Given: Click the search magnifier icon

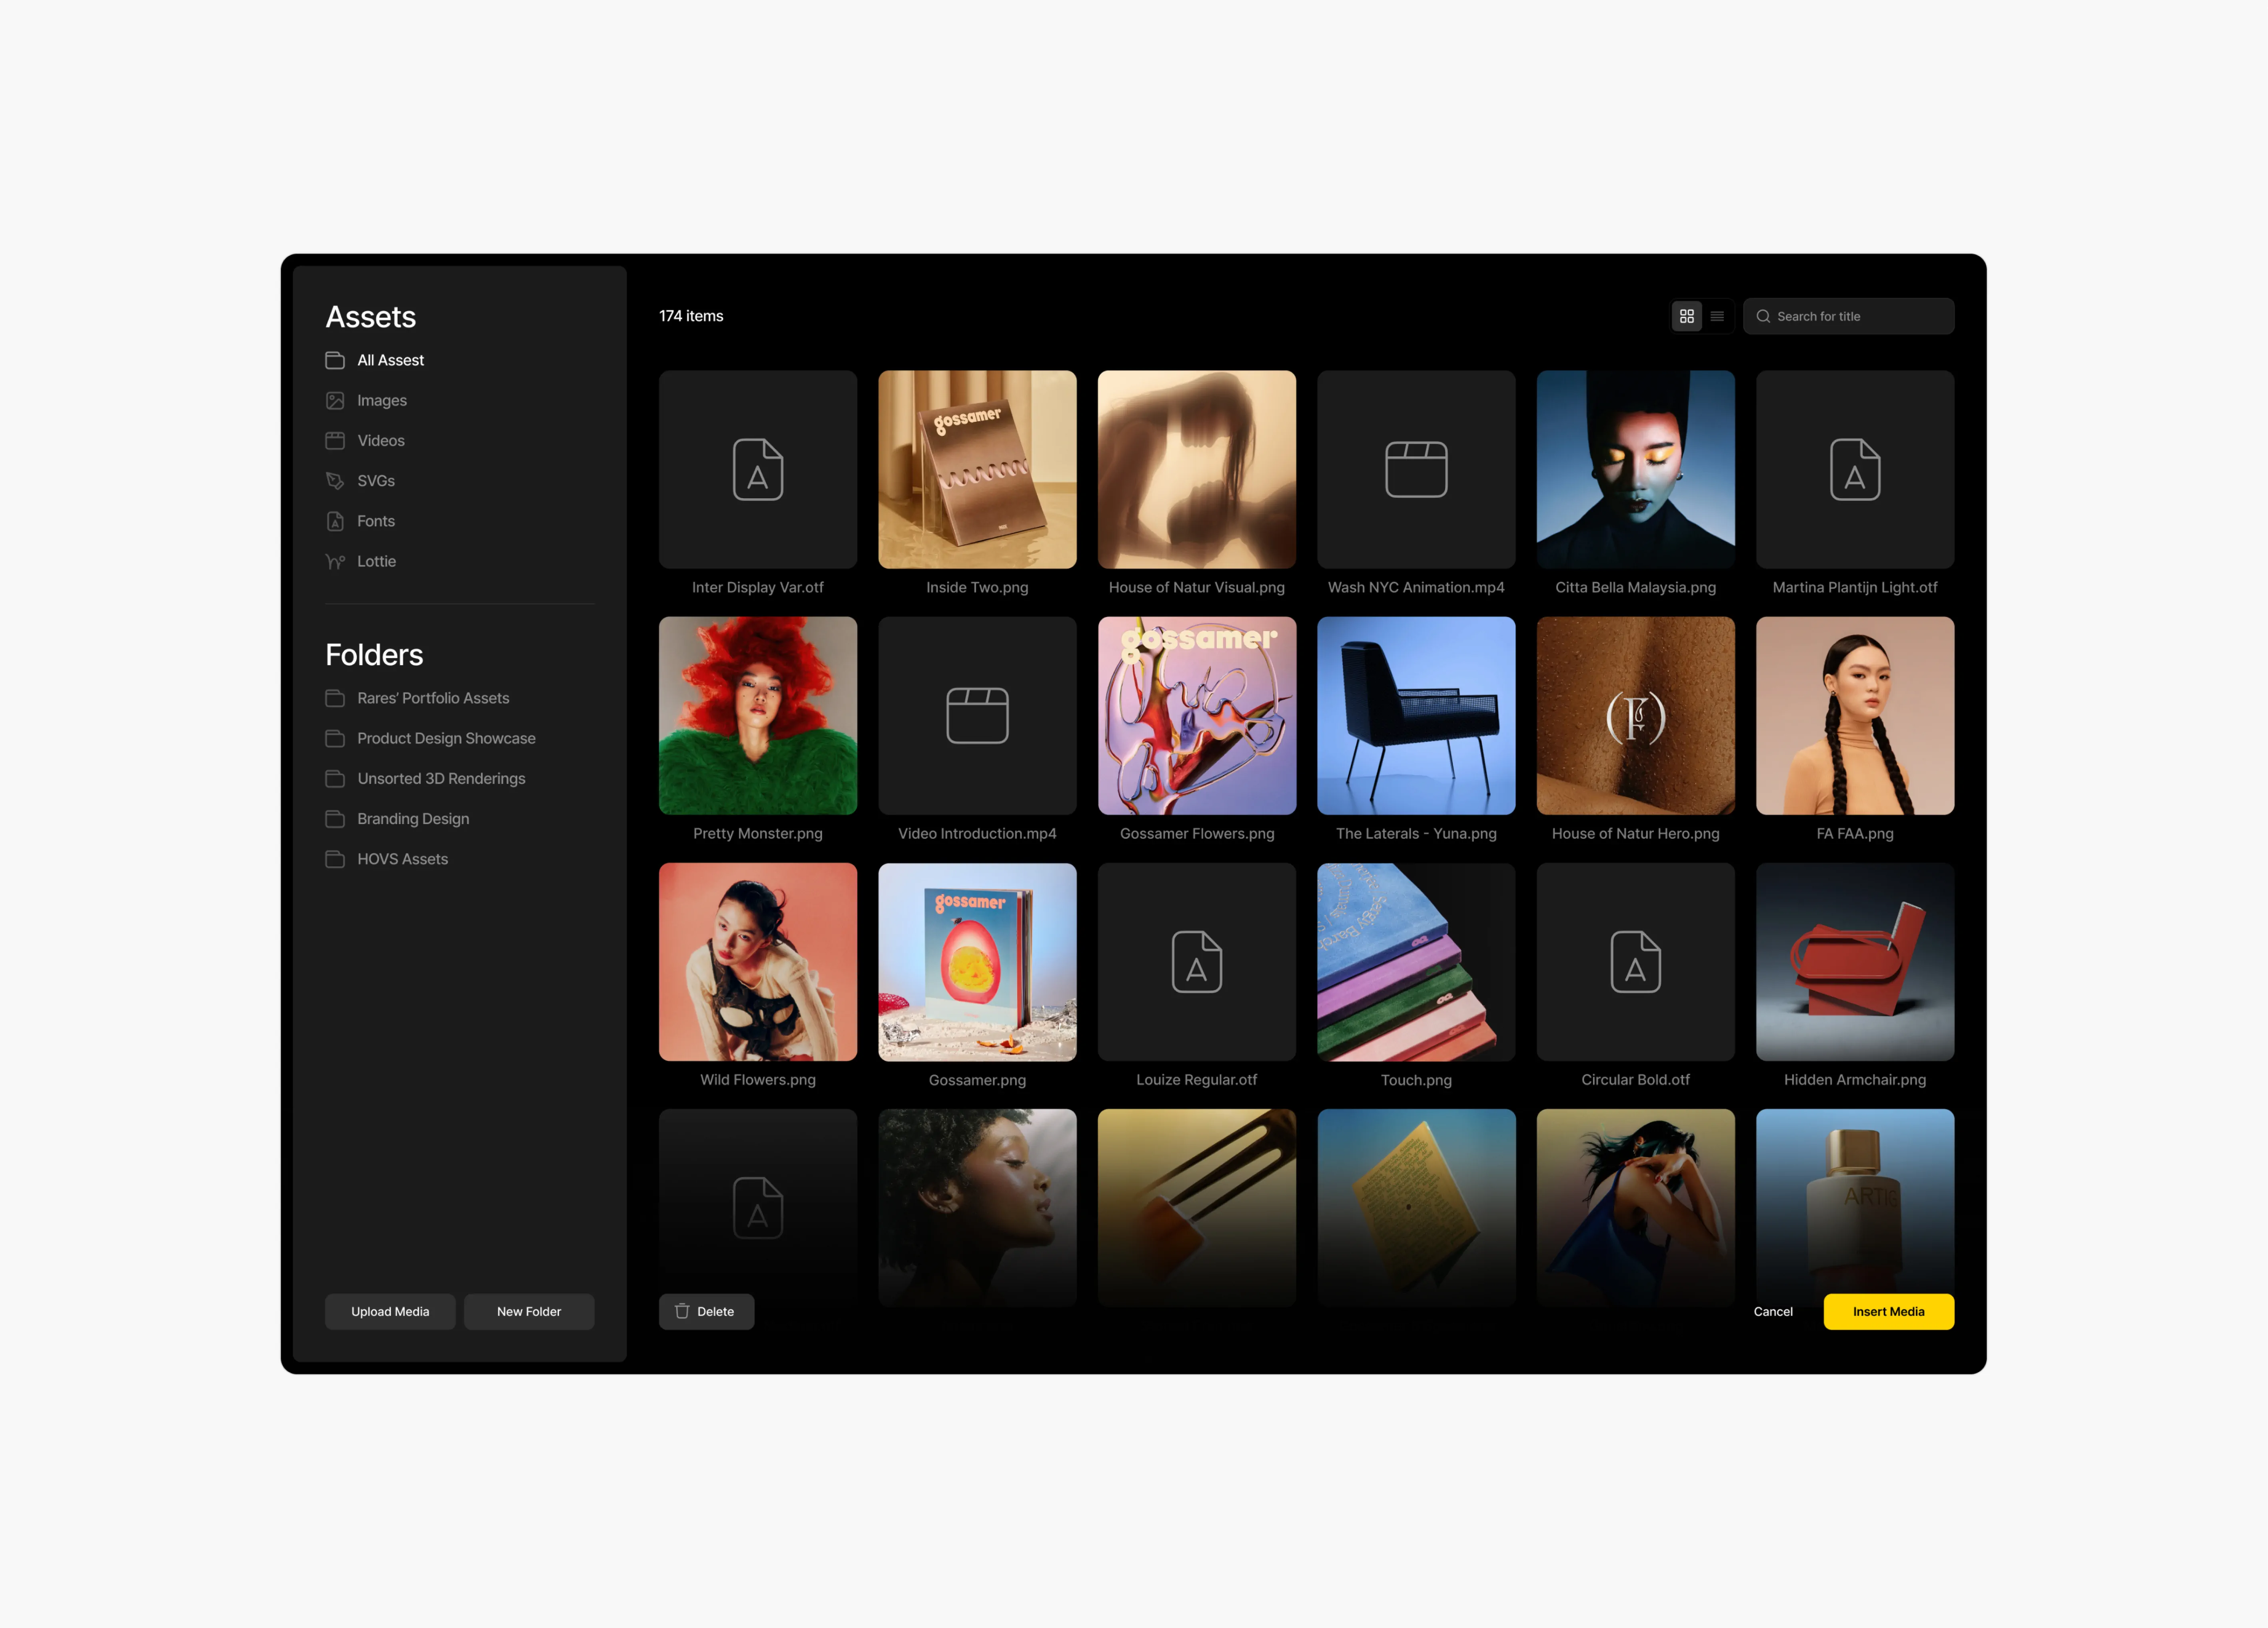Looking at the screenshot, I should coord(1763,316).
